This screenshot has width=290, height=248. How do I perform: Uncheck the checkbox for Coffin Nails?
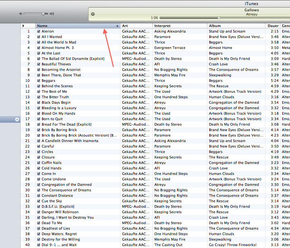coord(39,163)
